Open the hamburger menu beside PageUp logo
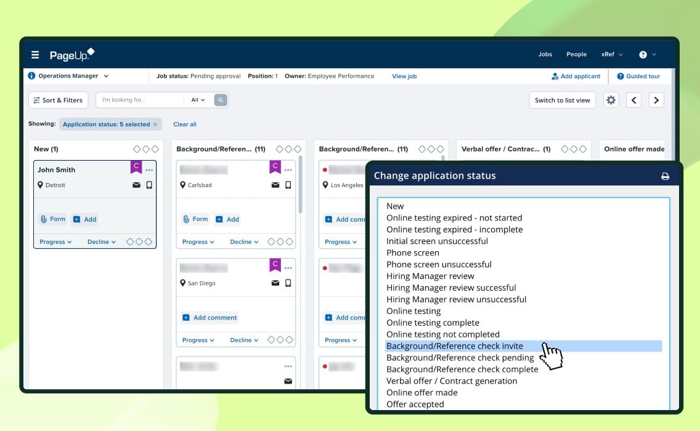Image resolution: width=700 pixels, height=431 pixels. click(x=35, y=55)
